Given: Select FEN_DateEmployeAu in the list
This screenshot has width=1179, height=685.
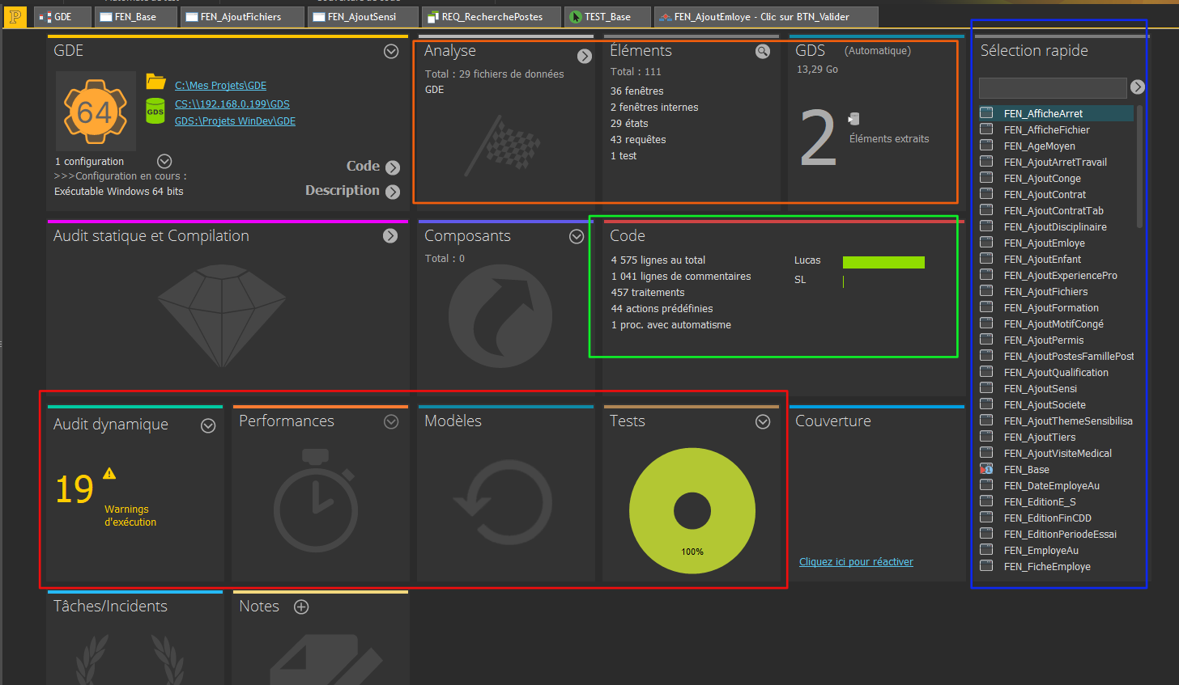Looking at the screenshot, I should pyautogui.click(x=1056, y=485).
